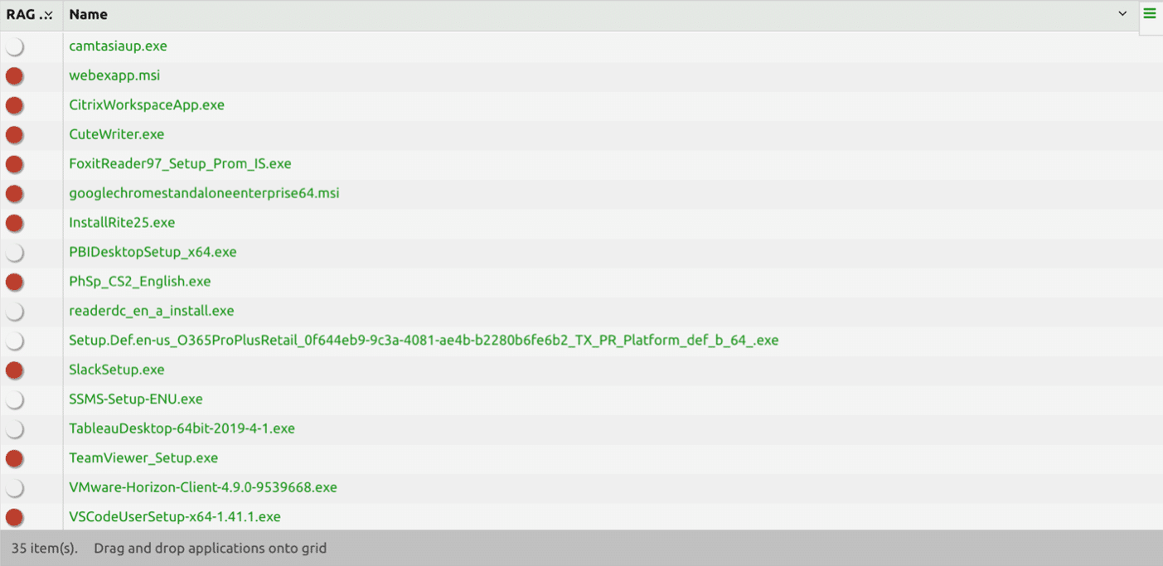Select PhSp_CS2_English.exe in the list

(x=140, y=282)
